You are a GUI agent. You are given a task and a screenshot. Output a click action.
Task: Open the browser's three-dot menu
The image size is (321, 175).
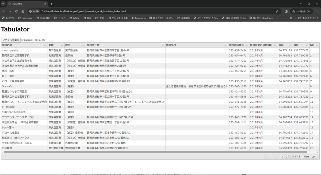pos(318,11)
